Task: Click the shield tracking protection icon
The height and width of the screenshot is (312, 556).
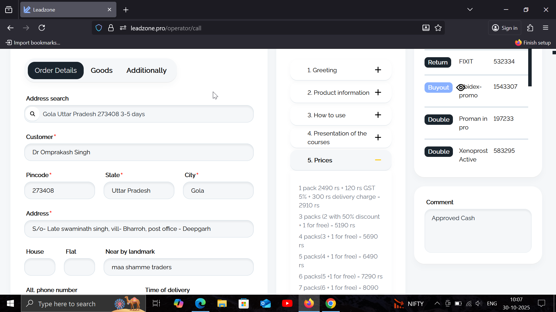Action: tap(99, 28)
